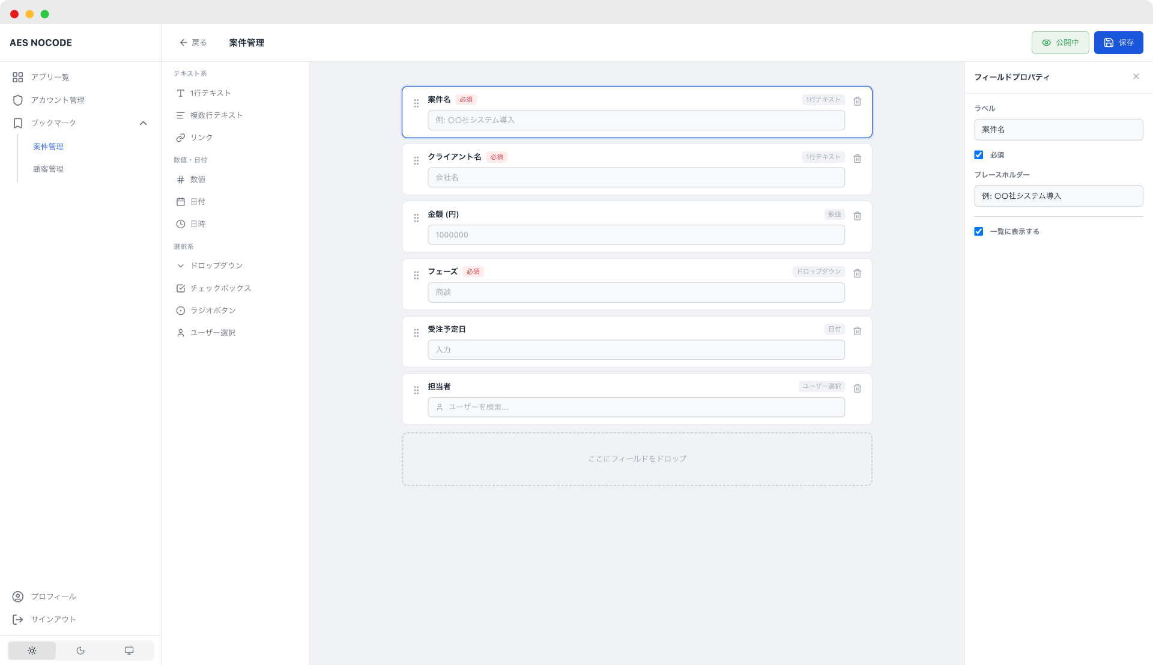Click the 保存 button
1153x665 pixels.
[x=1118, y=43]
